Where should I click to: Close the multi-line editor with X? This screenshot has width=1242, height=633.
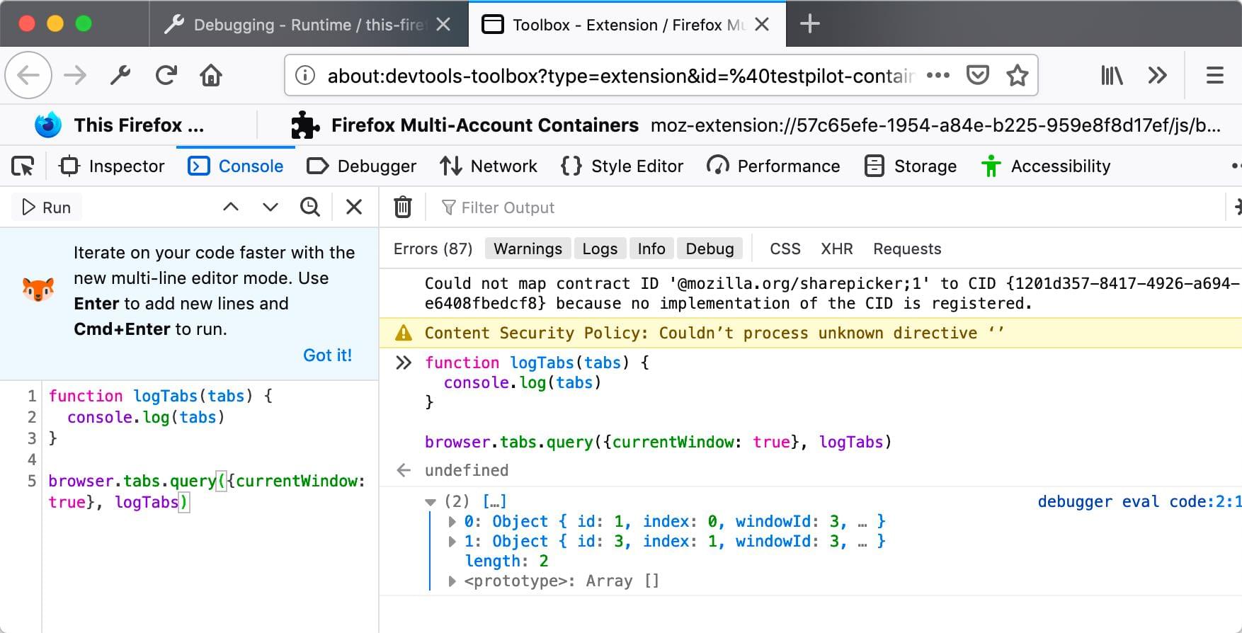coord(354,207)
